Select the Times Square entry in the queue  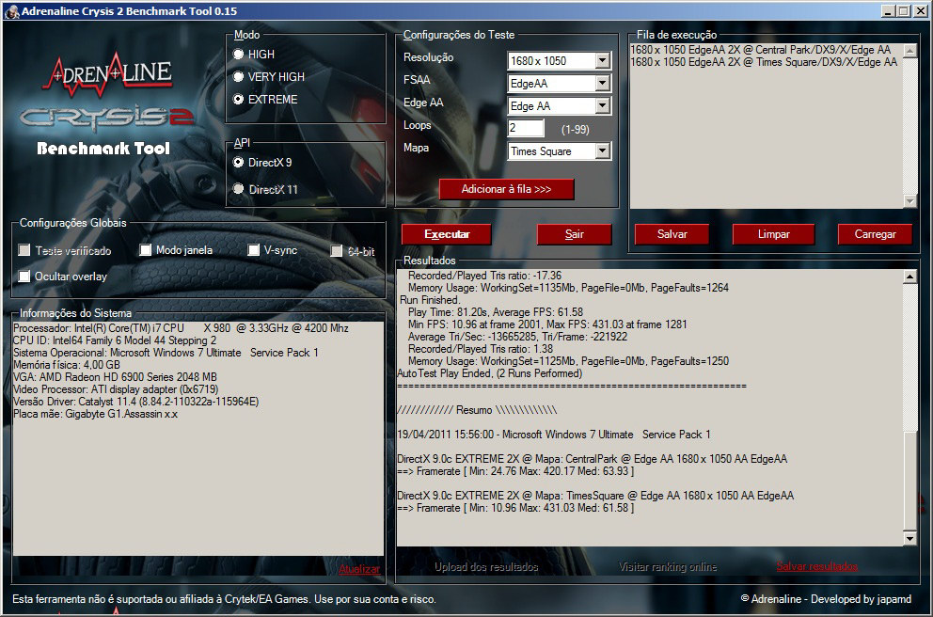pos(764,62)
